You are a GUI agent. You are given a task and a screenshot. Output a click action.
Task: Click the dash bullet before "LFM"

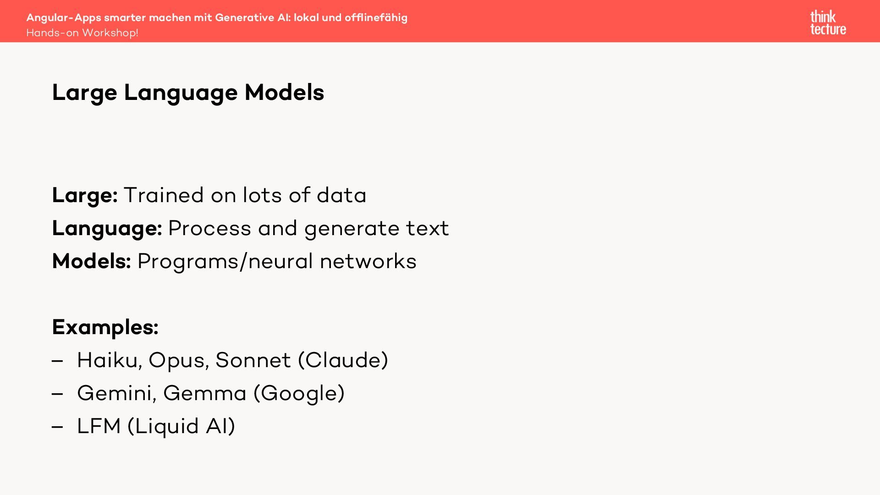(57, 427)
